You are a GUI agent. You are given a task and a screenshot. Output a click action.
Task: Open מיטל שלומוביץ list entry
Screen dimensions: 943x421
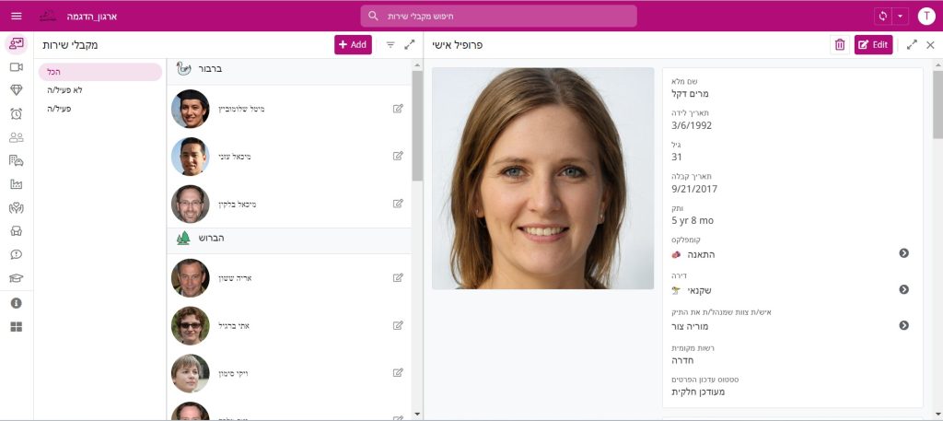click(288, 109)
